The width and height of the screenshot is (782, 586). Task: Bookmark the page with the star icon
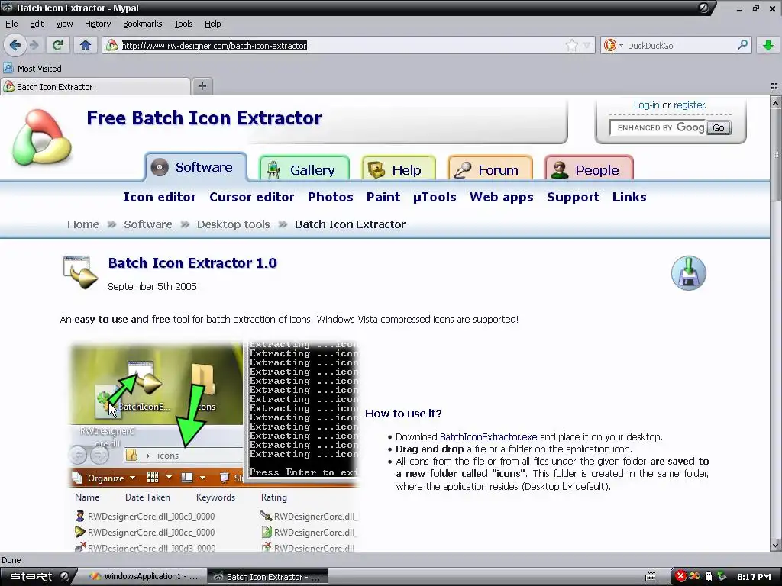coord(571,45)
